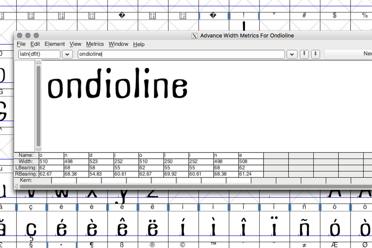Click Width value 523 for glyph d
The width and height of the screenshot is (372, 248).
[101, 161]
